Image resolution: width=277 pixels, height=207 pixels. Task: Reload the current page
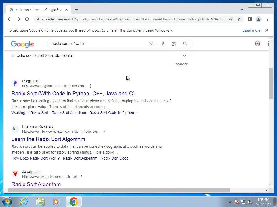tap(27, 19)
